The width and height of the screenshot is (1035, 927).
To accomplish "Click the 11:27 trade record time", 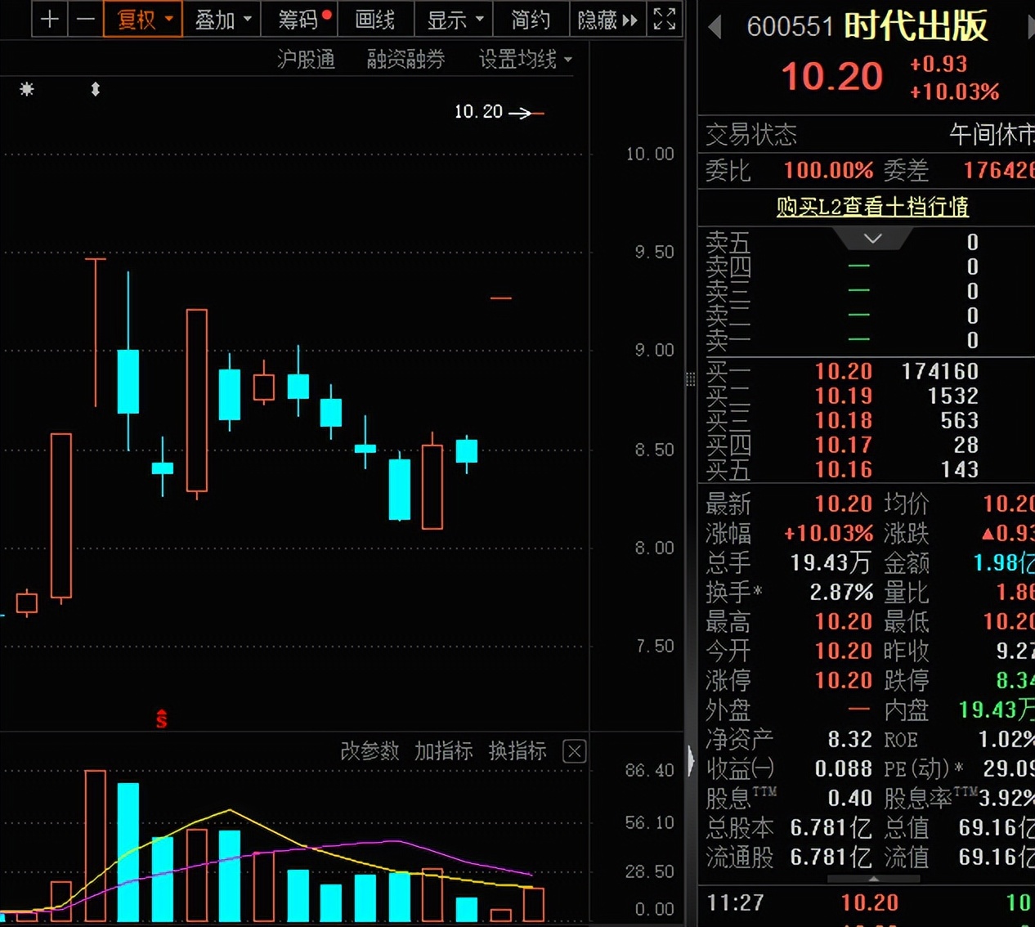I will pyautogui.click(x=735, y=903).
